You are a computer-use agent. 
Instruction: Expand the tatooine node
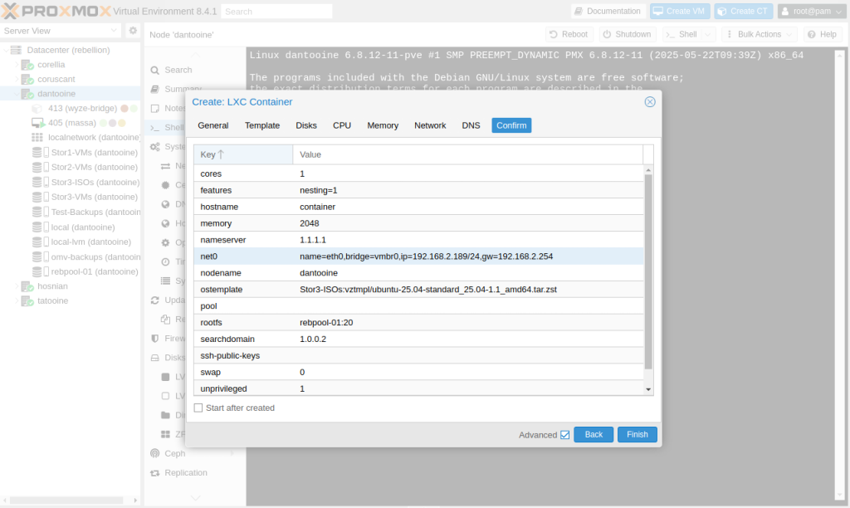pos(17,300)
